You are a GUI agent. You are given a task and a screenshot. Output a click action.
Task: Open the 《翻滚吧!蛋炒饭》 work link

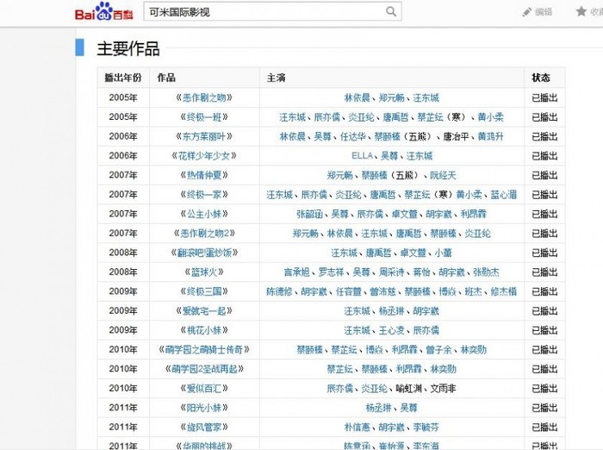click(x=204, y=253)
